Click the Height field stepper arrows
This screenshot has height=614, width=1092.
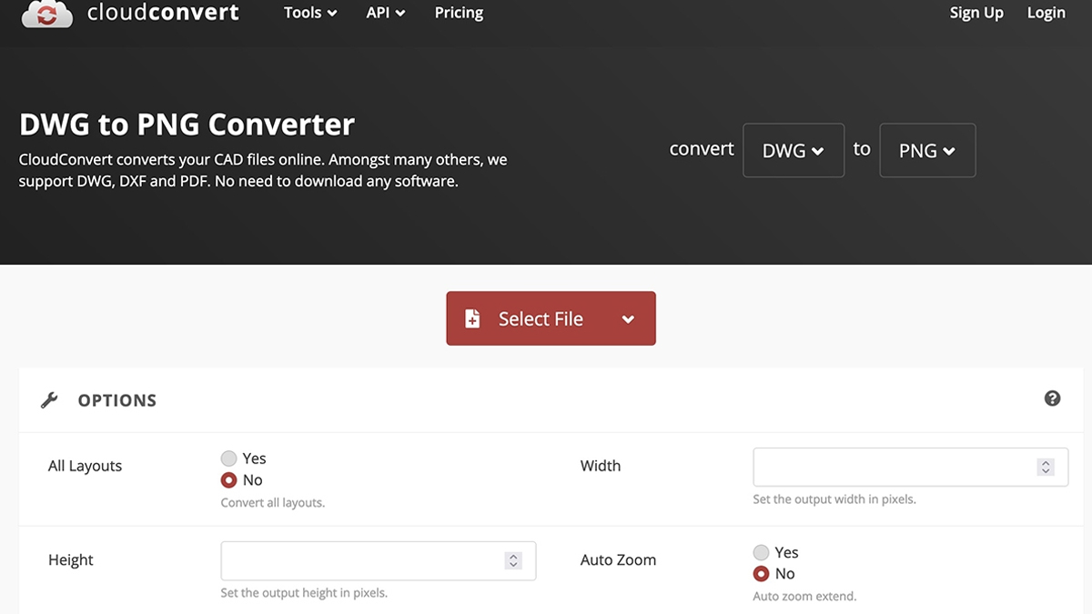point(513,560)
